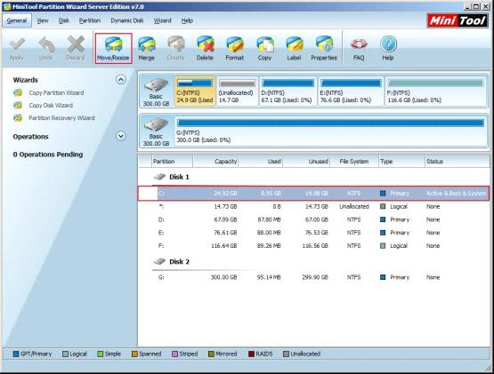This screenshot has width=494, height=374.
Task: Open the Partition menu
Action: 90,20
